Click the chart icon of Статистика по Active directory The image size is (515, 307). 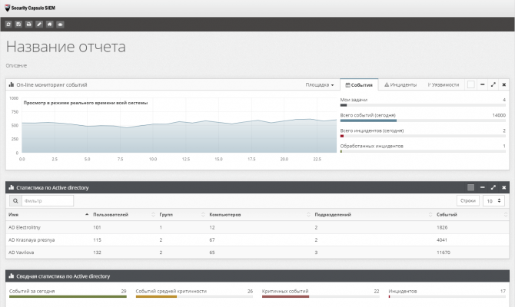12,187
